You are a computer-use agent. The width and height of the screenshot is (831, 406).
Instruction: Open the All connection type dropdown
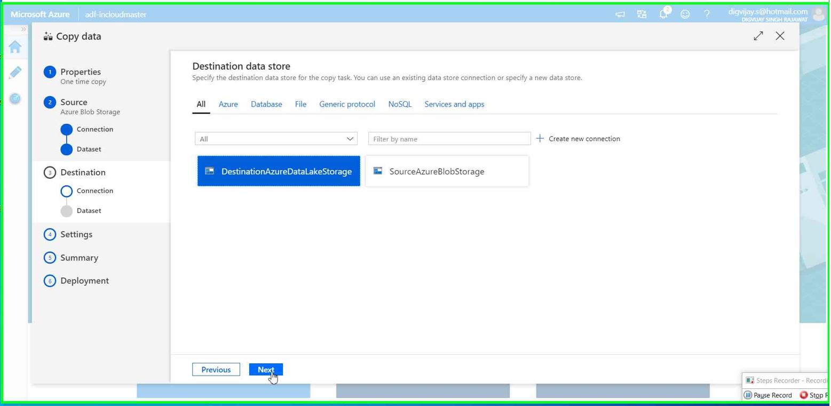(276, 139)
